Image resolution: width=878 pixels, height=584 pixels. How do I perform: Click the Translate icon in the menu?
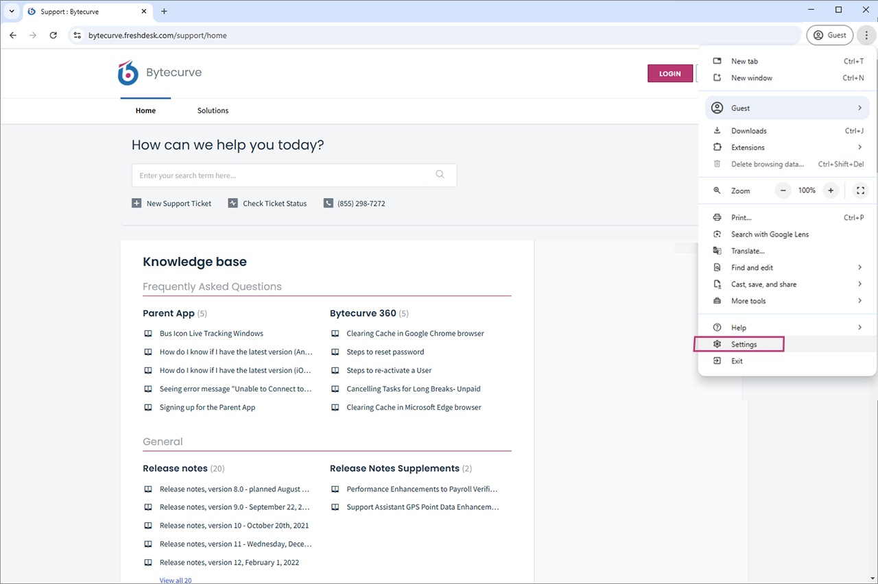[717, 251]
